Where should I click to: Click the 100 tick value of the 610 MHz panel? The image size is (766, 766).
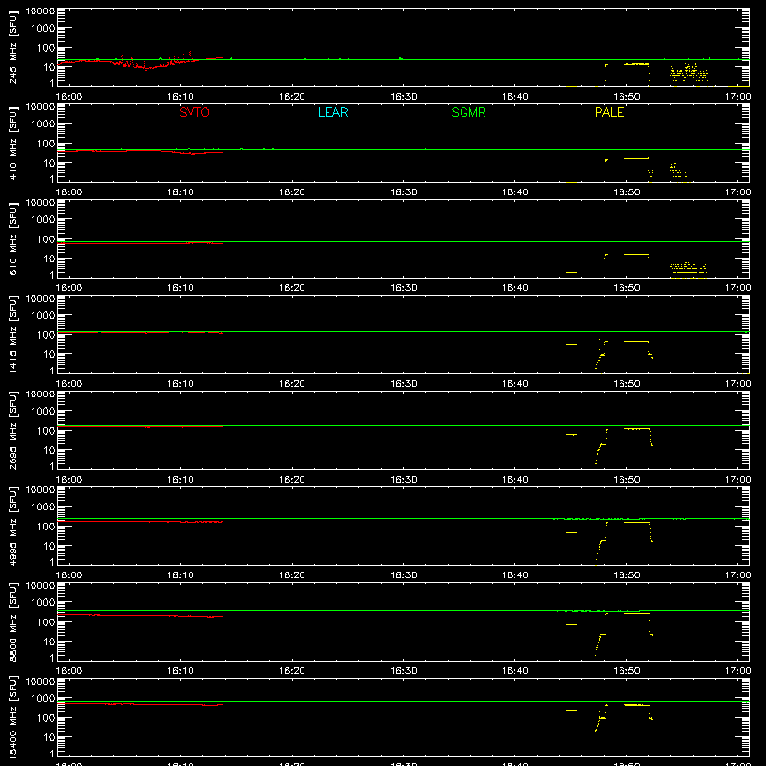click(46, 238)
